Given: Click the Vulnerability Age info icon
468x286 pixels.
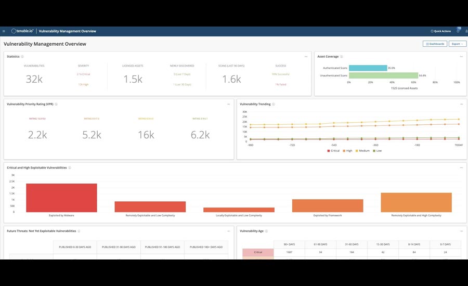Looking at the screenshot, I should coord(267,231).
